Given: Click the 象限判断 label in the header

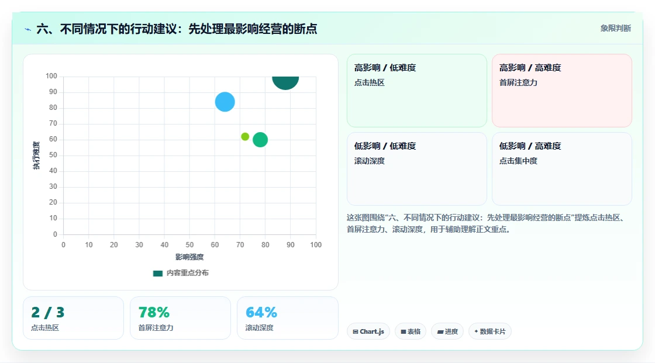Looking at the screenshot, I should tap(616, 29).
